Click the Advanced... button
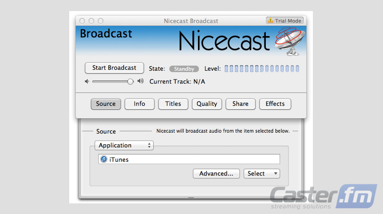 [216, 174]
